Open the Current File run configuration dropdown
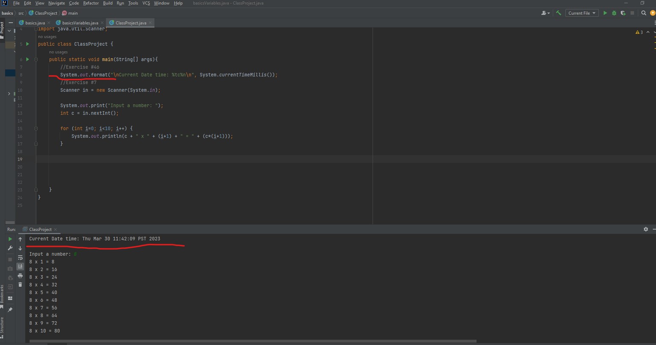This screenshot has width=656, height=345. point(582,13)
